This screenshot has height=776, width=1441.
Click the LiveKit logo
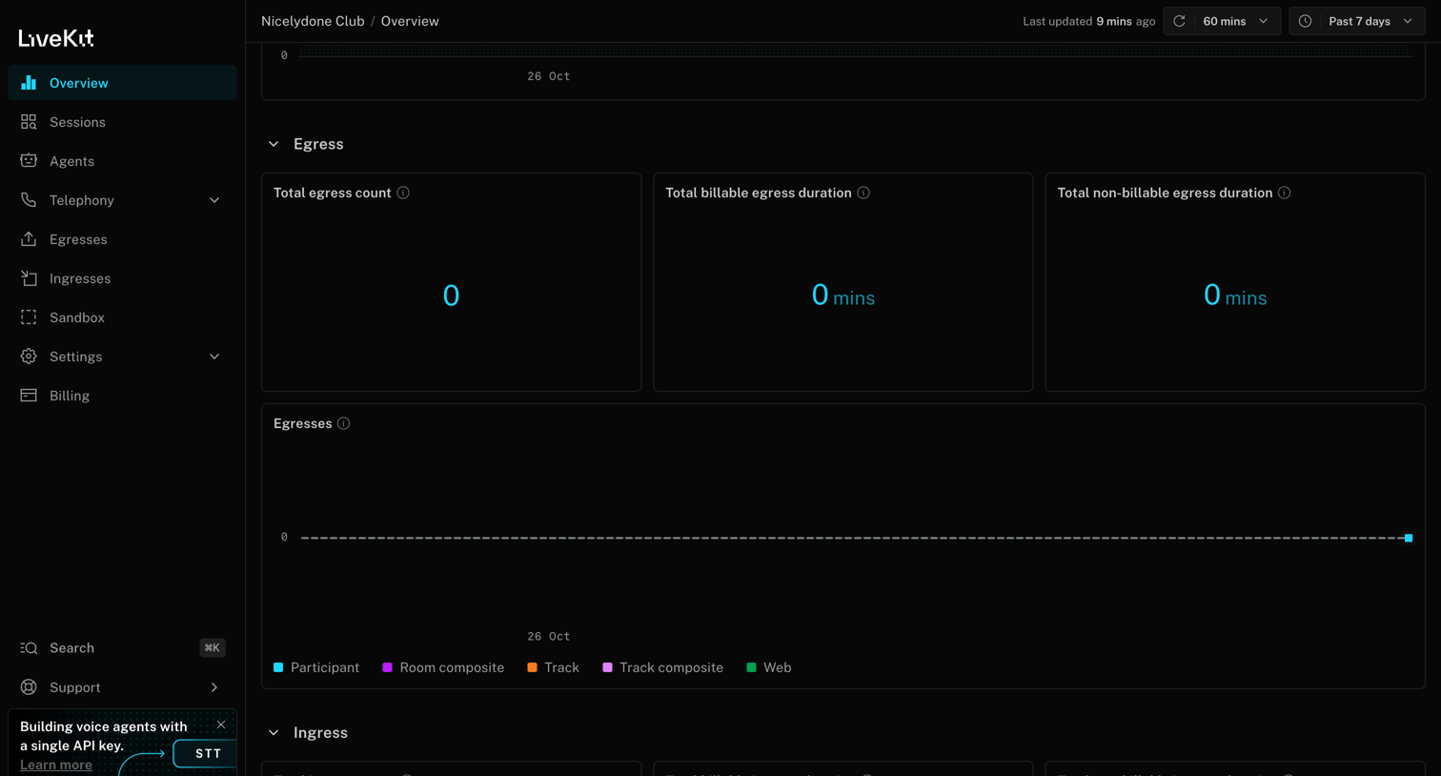(x=56, y=38)
